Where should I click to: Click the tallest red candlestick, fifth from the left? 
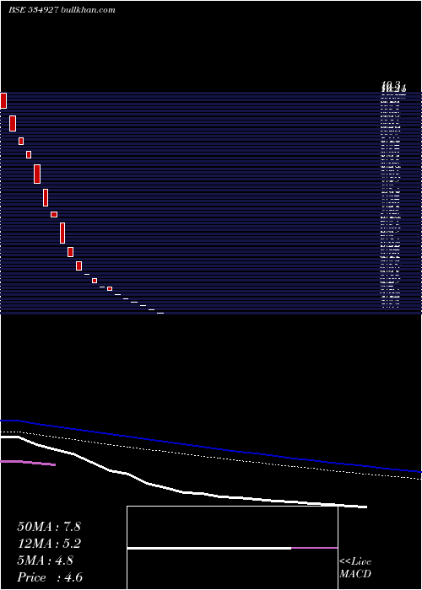37,174
